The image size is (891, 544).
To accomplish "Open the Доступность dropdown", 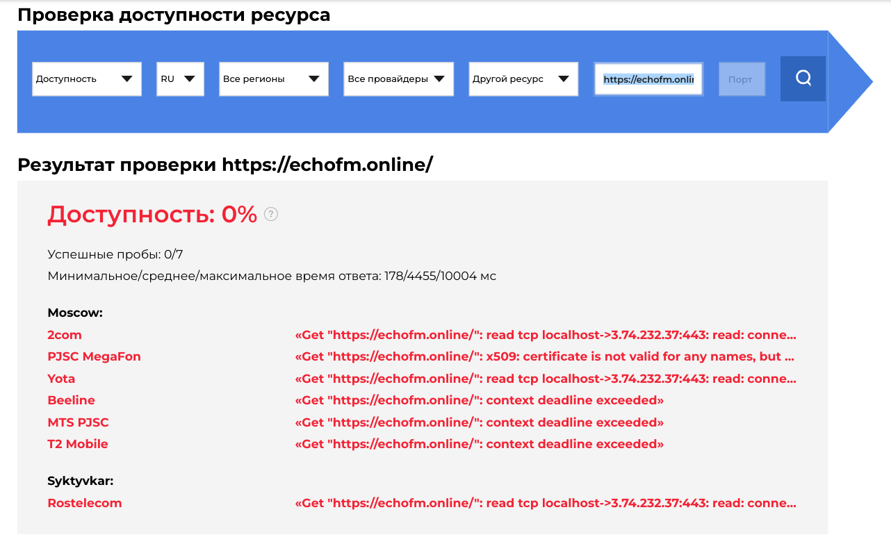I will point(87,79).
